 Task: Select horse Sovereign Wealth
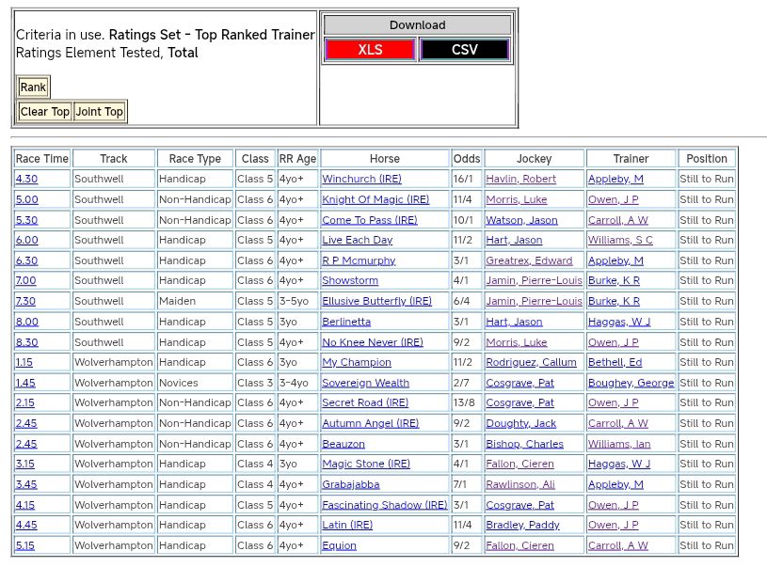365,383
